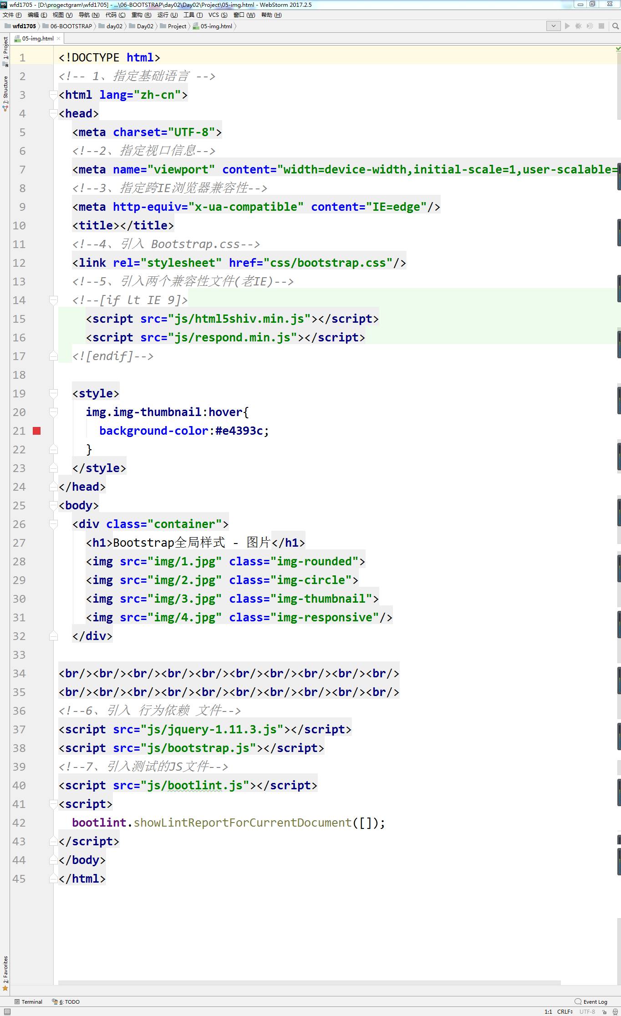Click the img-circle class value on line 29
The height and width of the screenshot is (1016, 621).
311,580
